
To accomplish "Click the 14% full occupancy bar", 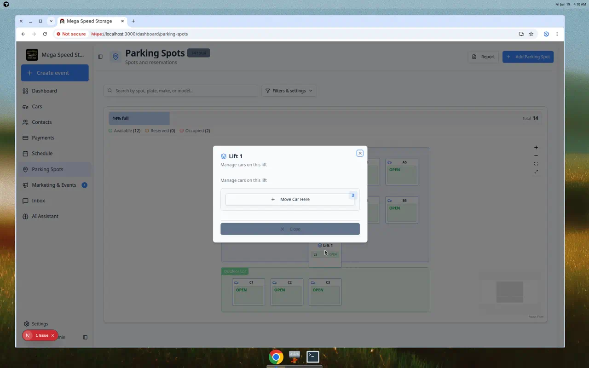I will [139, 118].
